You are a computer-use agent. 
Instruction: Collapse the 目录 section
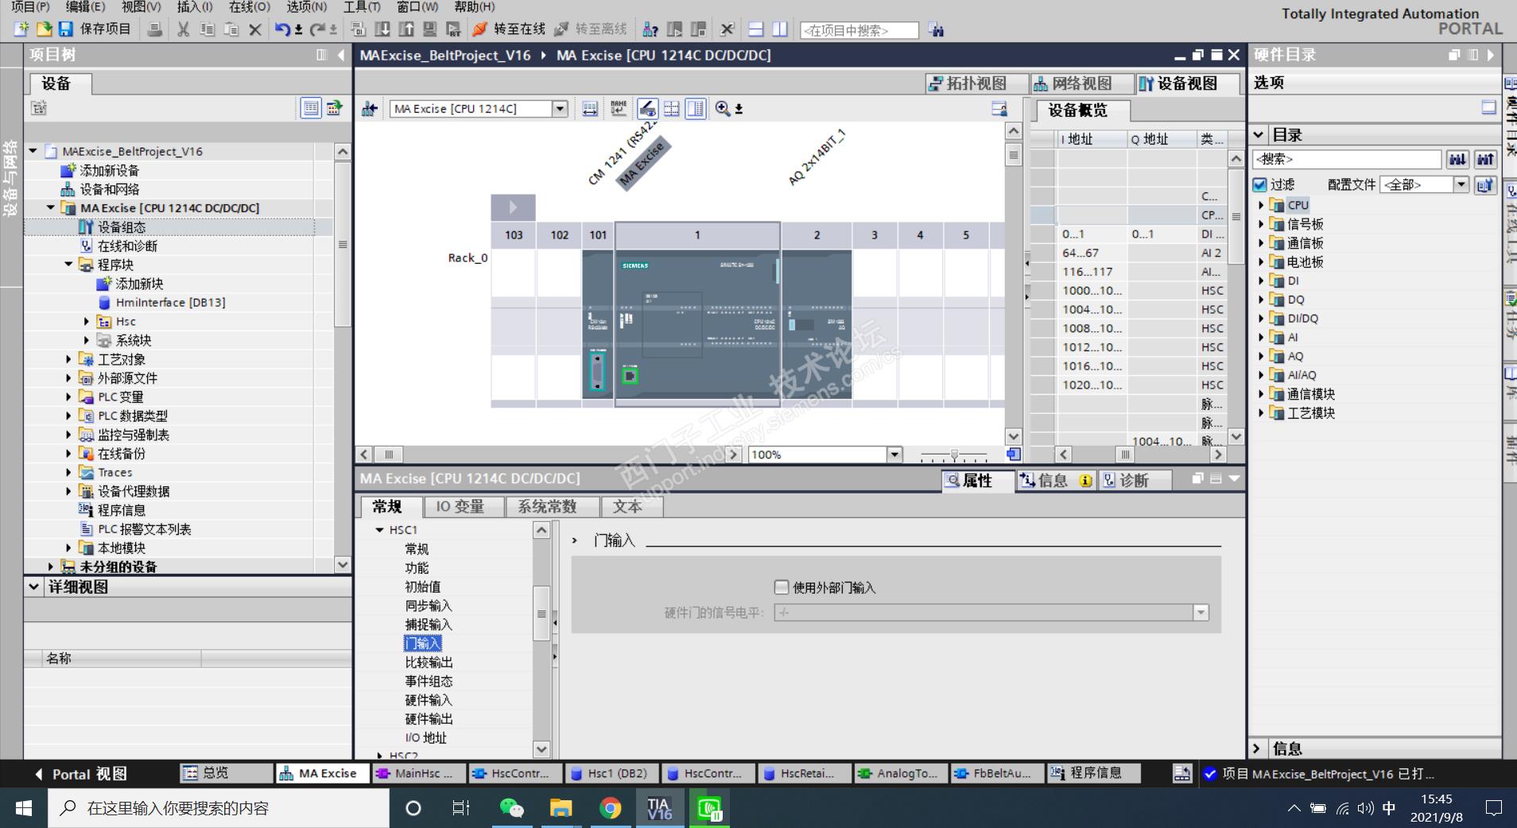click(1259, 135)
